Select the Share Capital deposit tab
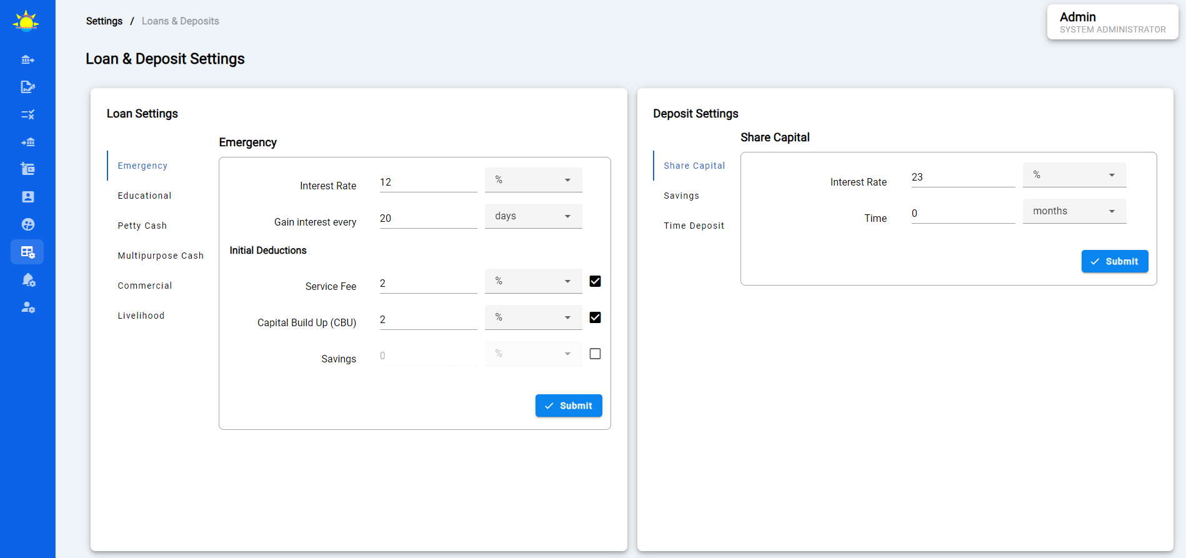Screen dimensions: 1186x558 pos(694,166)
